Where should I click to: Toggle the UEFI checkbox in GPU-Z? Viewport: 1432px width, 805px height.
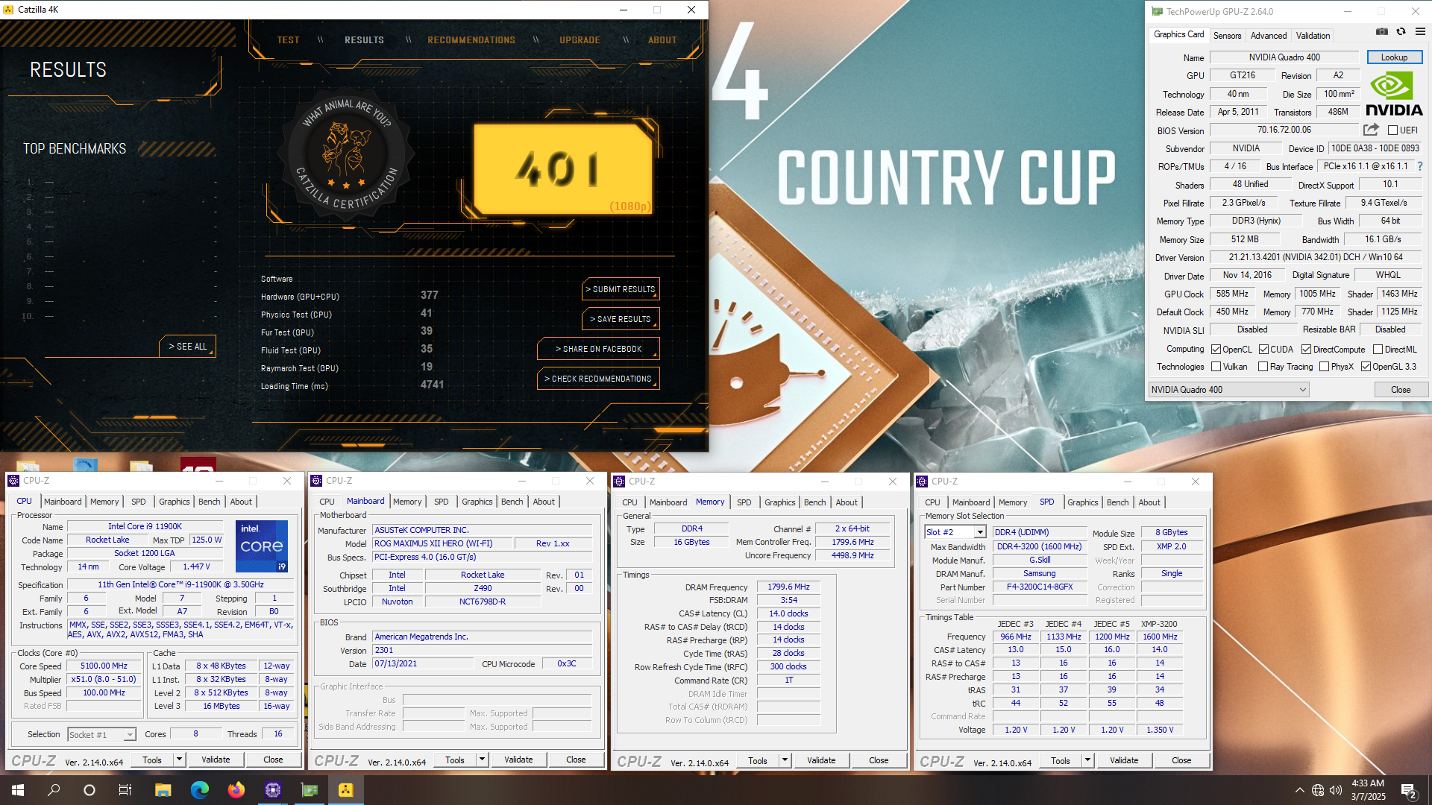1392,130
